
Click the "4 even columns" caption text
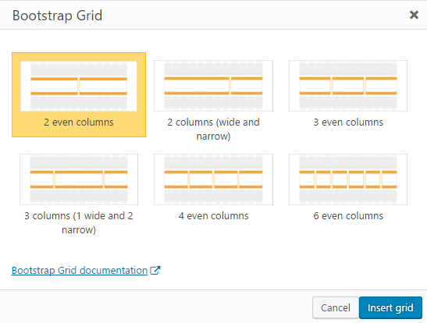213,216
